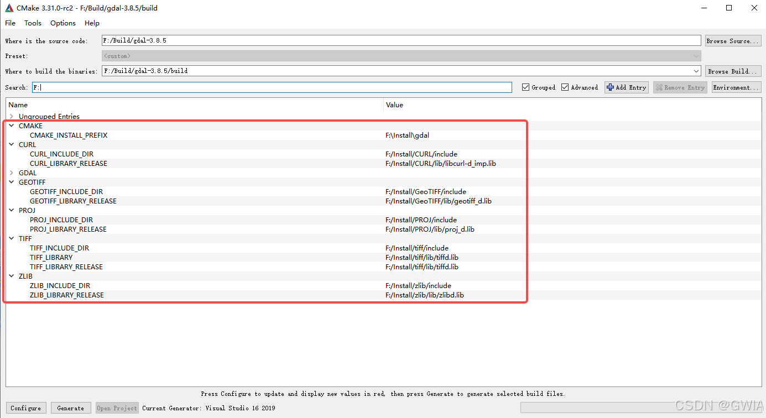Click value F:/Install/tiff/include
This screenshot has height=418, width=766.
(417, 248)
